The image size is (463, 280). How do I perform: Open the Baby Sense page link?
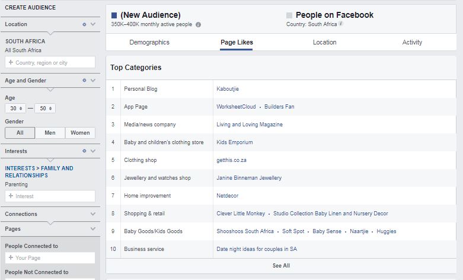coord(327,231)
